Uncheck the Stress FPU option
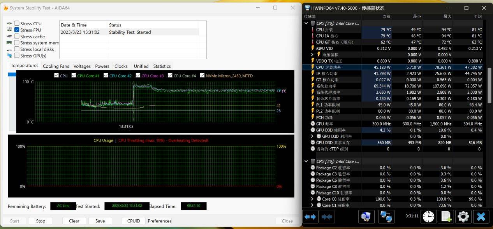The image size is (493, 229). (17, 30)
